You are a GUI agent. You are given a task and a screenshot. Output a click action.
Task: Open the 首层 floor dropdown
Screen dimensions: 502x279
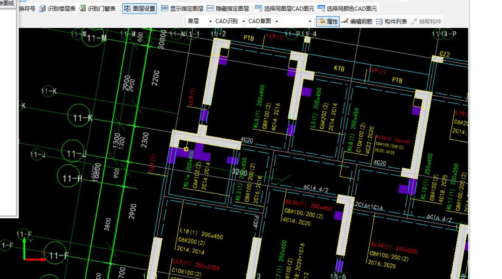tap(200, 21)
